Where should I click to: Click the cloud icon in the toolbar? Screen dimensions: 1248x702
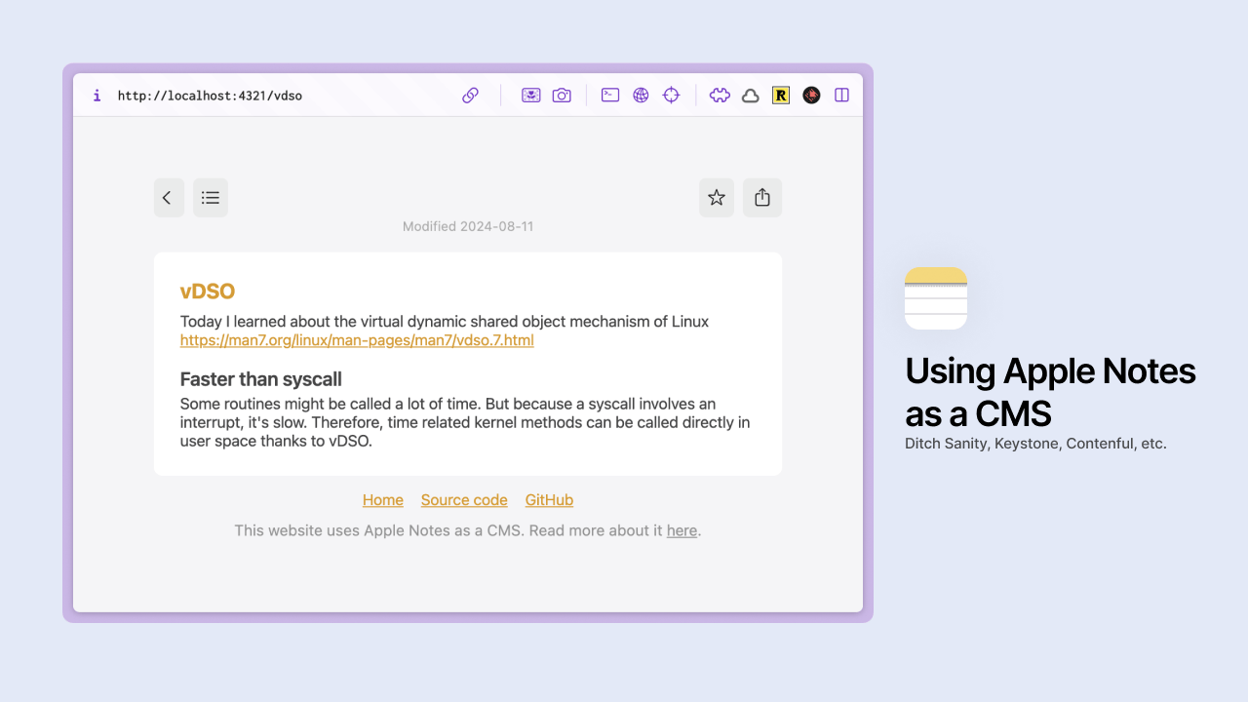point(751,96)
